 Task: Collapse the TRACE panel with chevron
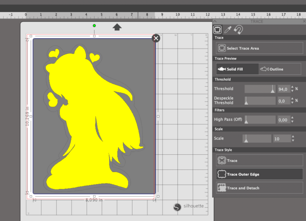[x=215, y=22]
